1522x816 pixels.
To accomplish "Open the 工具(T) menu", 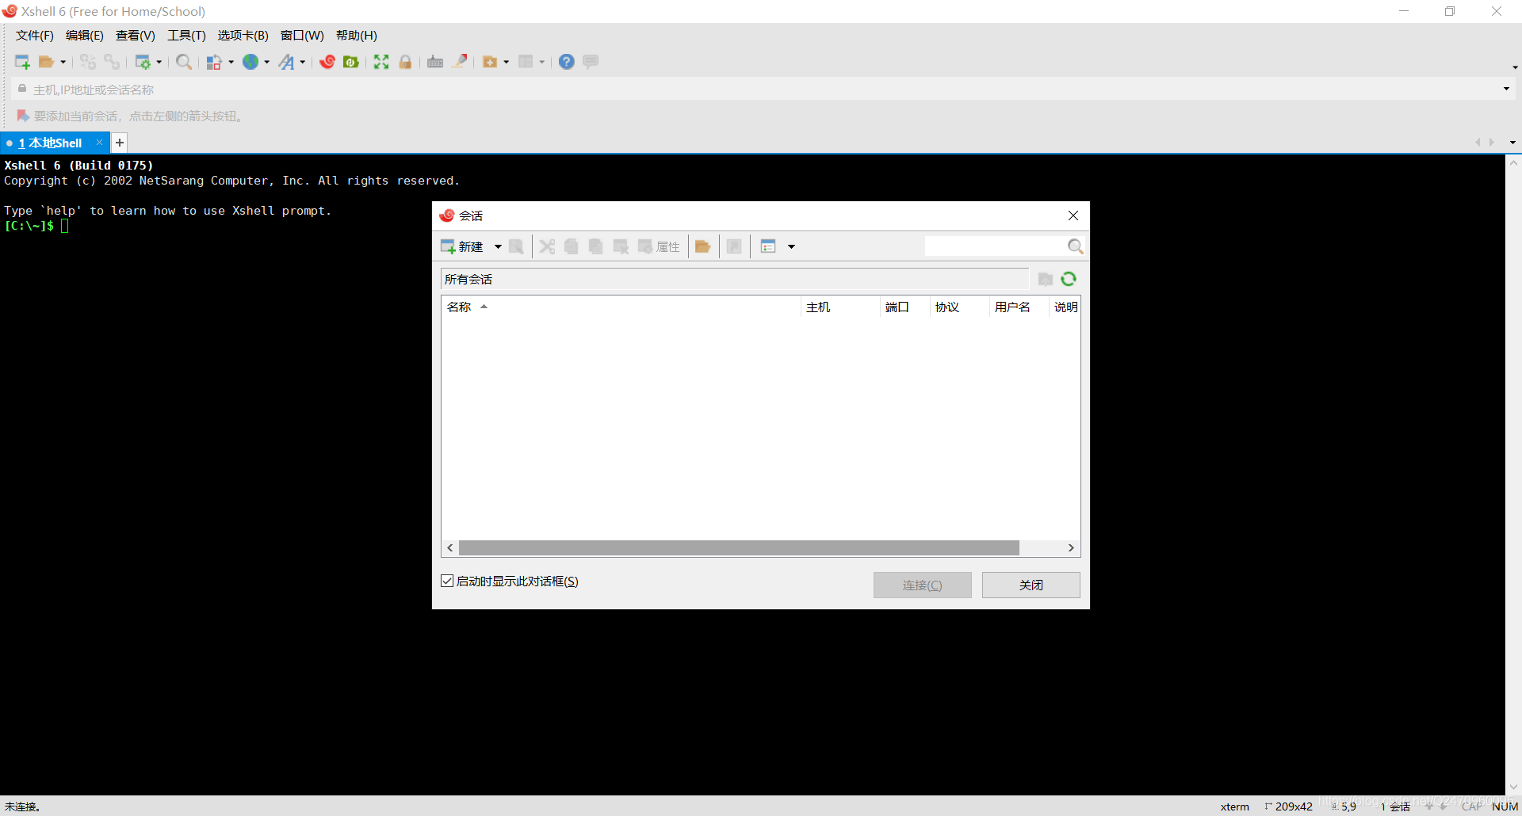I will pos(186,36).
